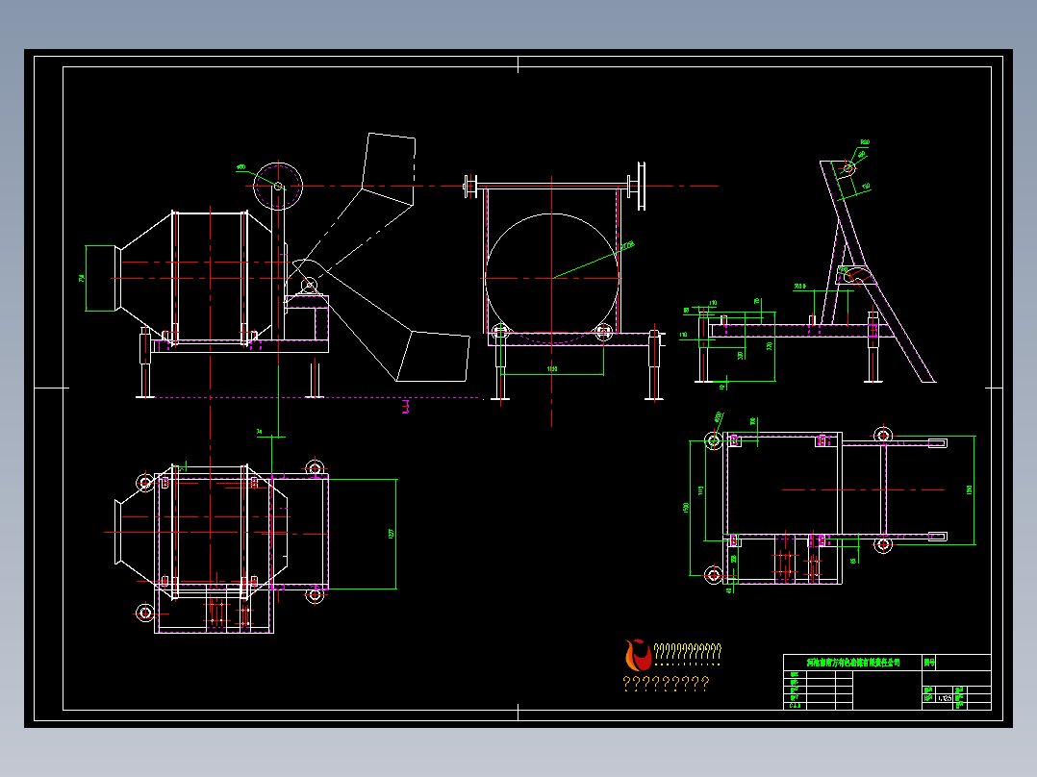Select the 图号 cell in the title block
The image size is (1037, 777).
click(929, 662)
